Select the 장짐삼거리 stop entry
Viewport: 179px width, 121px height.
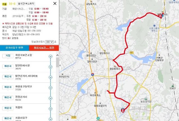(28, 98)
